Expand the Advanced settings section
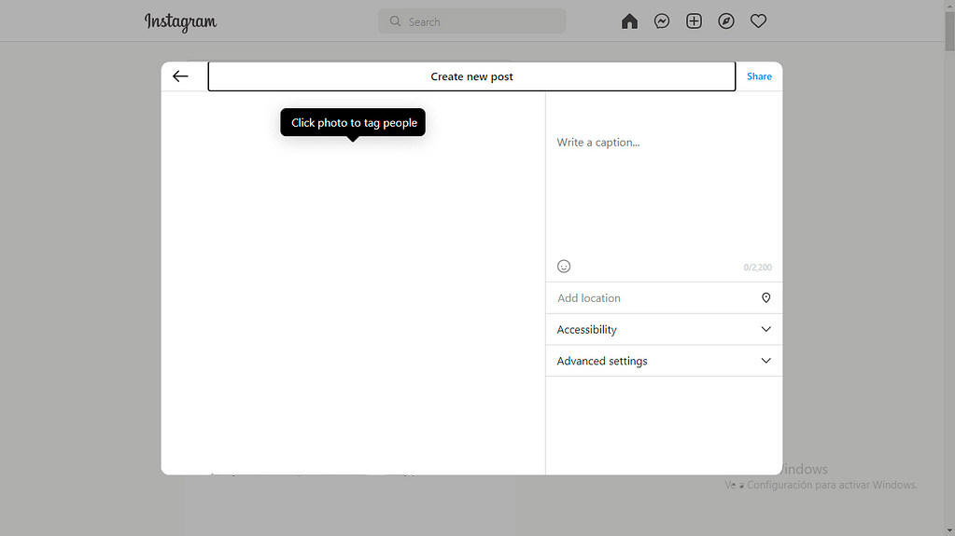 coord(664,361)
